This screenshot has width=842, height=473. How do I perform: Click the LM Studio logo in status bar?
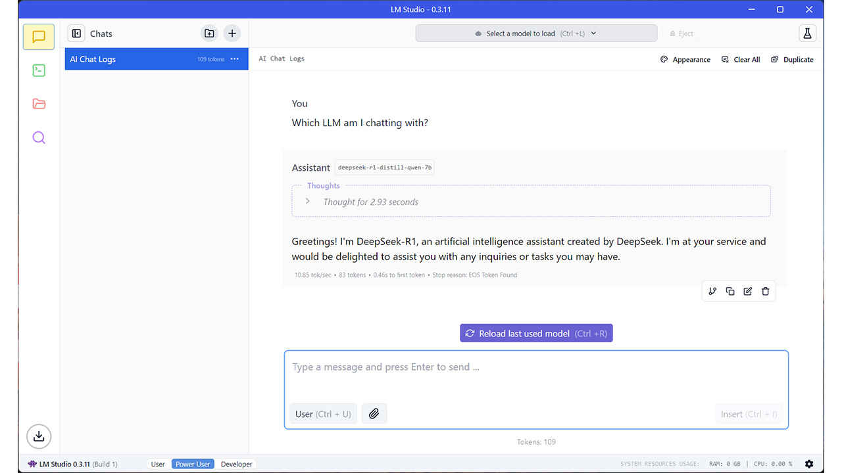click(x=32, y=464)
